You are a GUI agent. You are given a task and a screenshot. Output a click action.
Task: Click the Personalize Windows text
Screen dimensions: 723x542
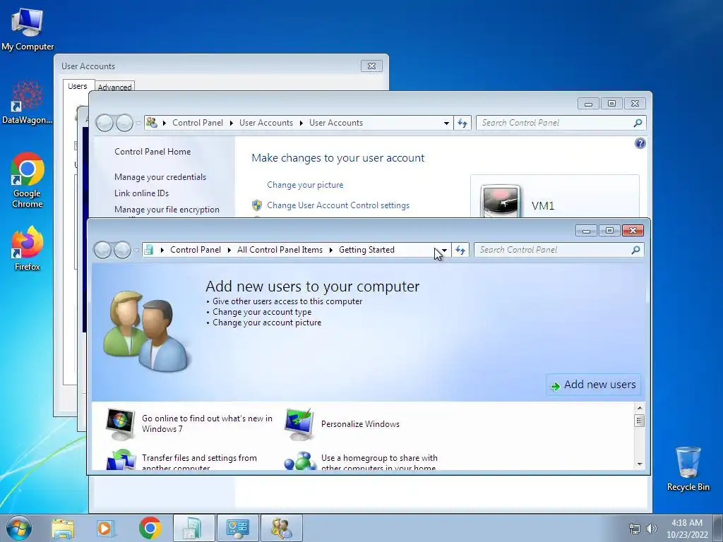click(360, 424)
